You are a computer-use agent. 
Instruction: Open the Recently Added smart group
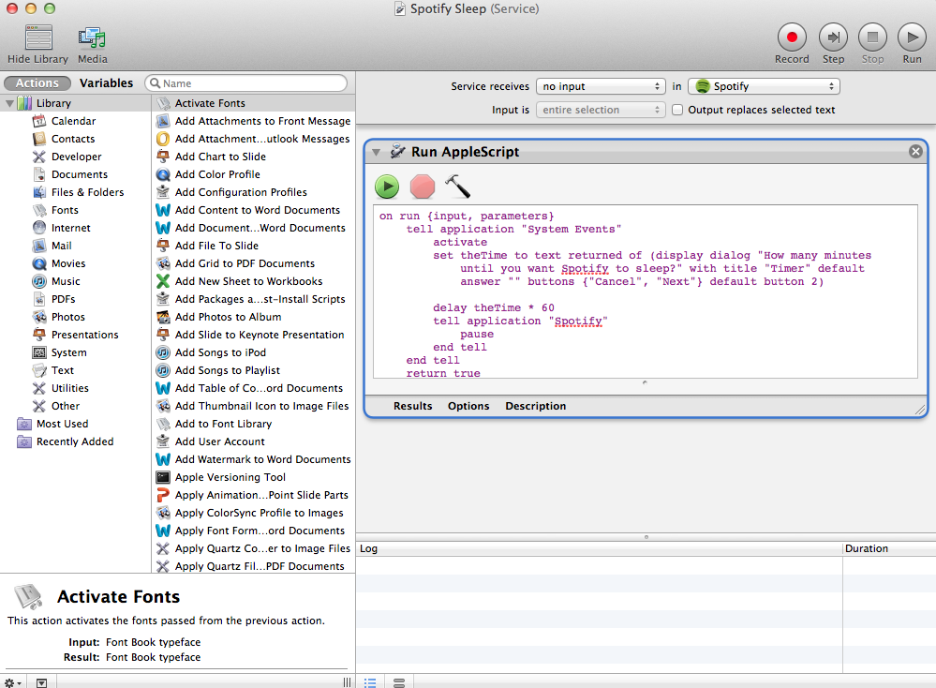(x=75, y=441)
